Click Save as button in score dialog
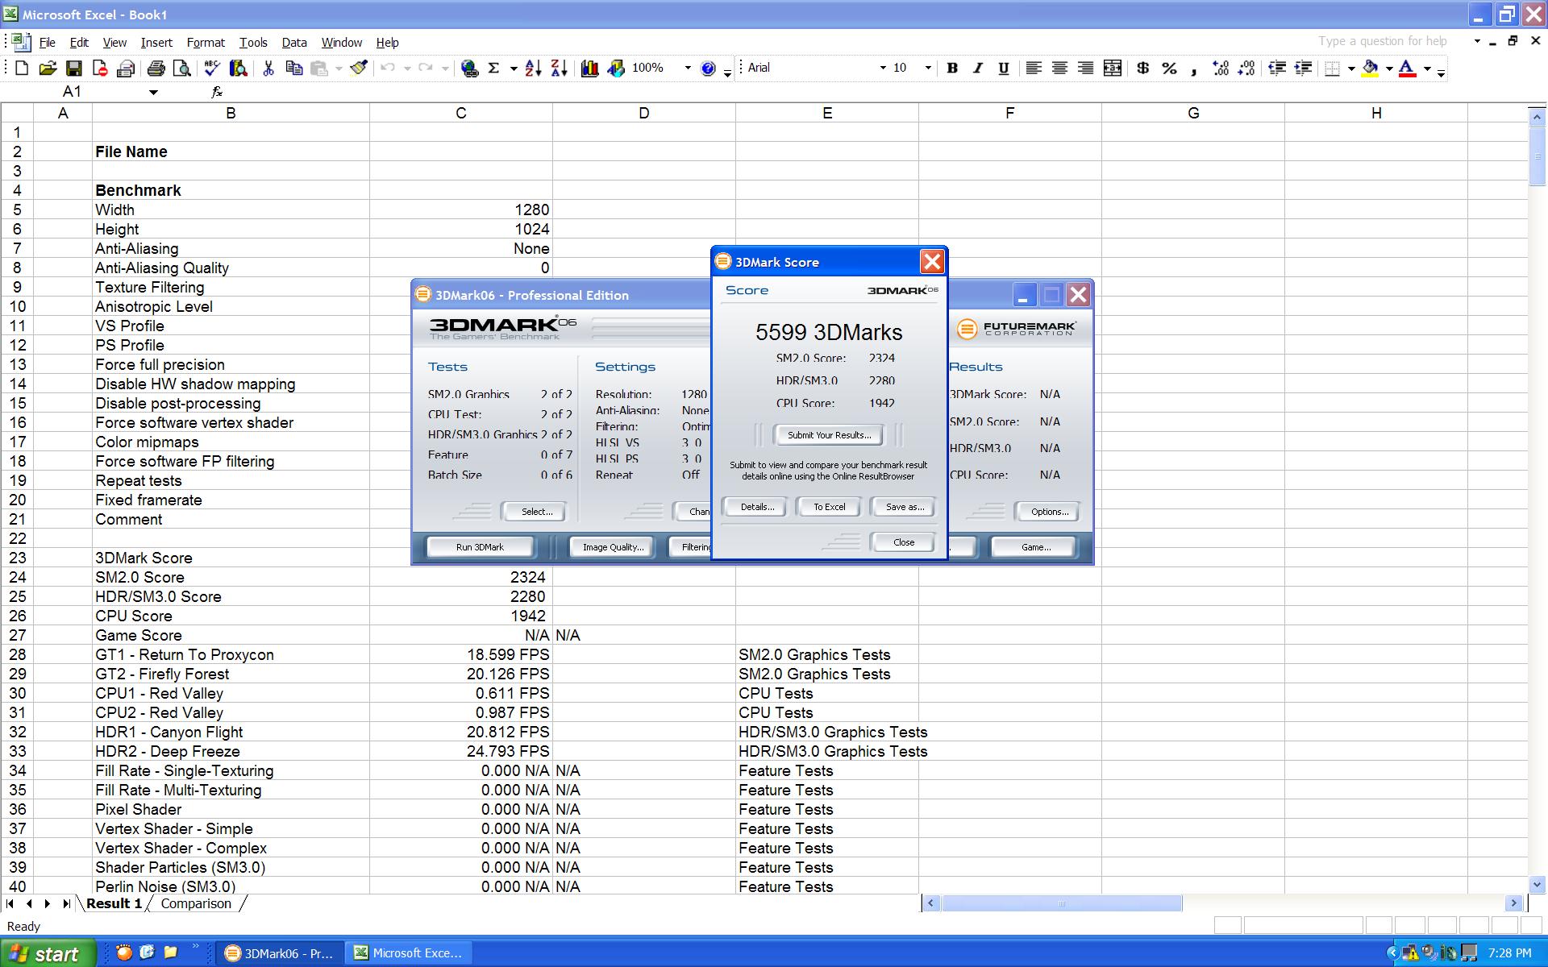This screenshot has height=967, width=1548. 905,507
